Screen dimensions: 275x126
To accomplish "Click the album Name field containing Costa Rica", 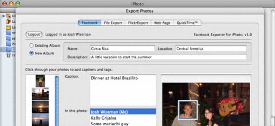I will pyautogui.click(x=122, y=49).
